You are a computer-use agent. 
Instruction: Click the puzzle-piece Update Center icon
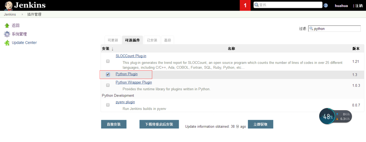pyautogui.click(x=7, y=43)
